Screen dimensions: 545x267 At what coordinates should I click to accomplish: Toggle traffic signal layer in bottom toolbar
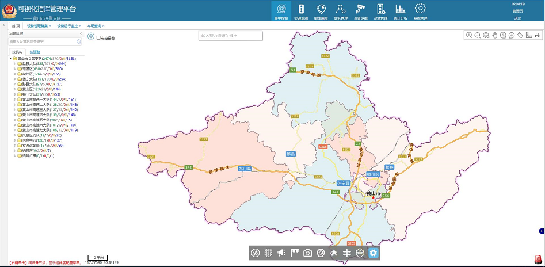click(268, 253)
